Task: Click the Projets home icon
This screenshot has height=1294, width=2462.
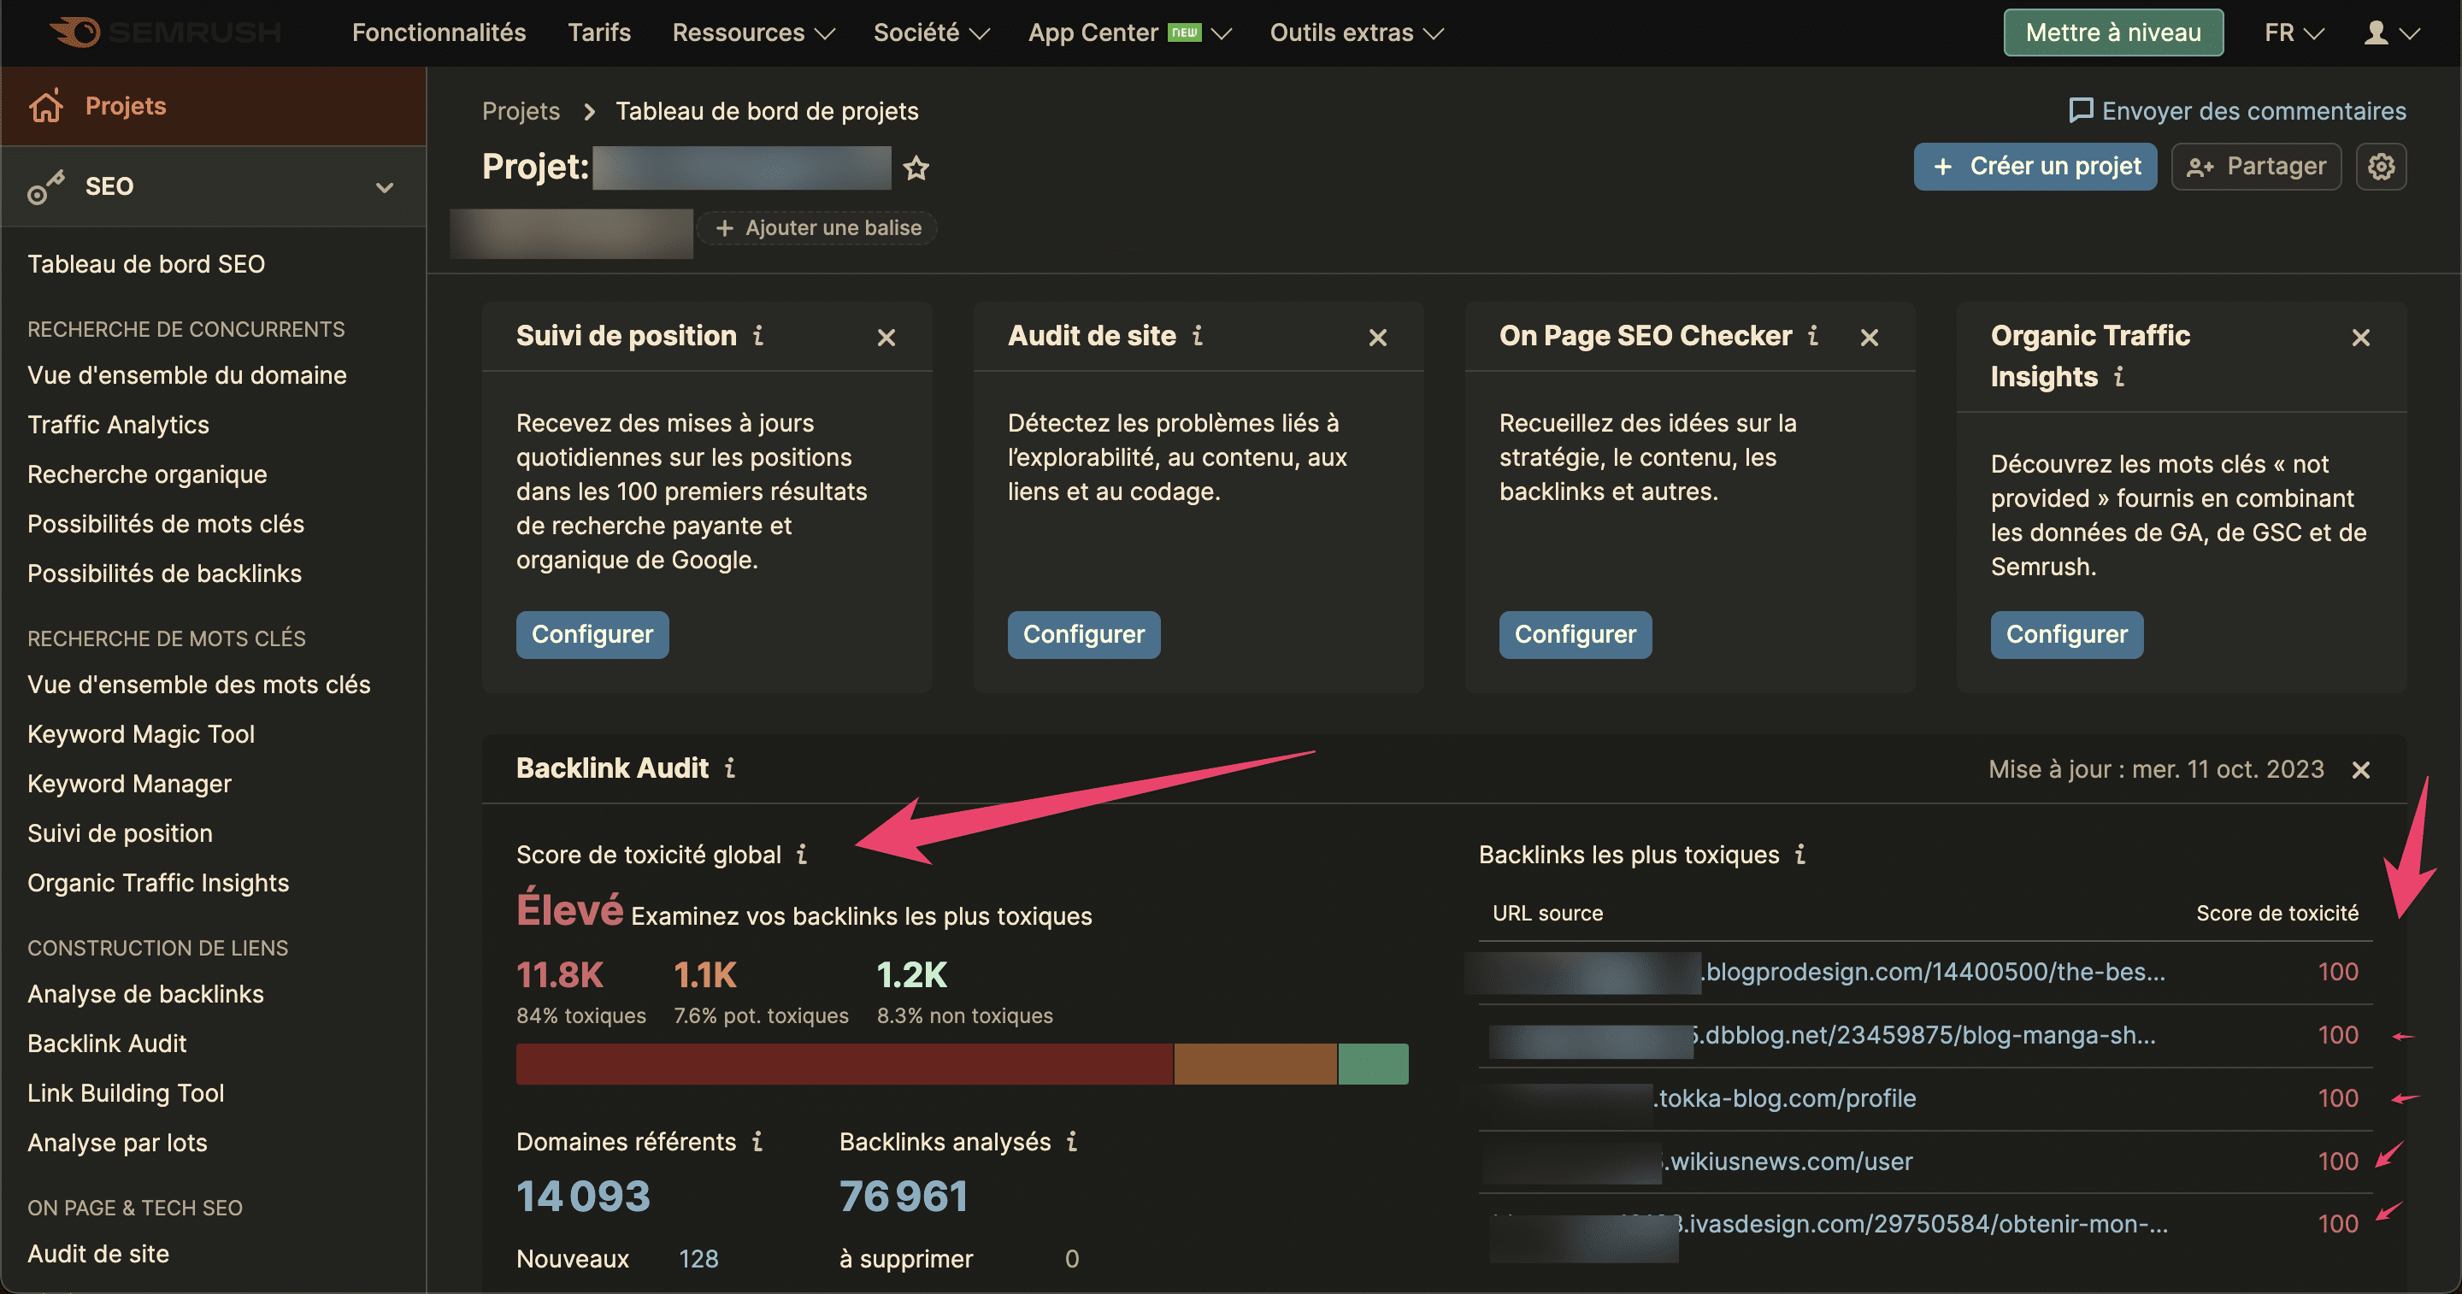Action: tap(46, 106)
